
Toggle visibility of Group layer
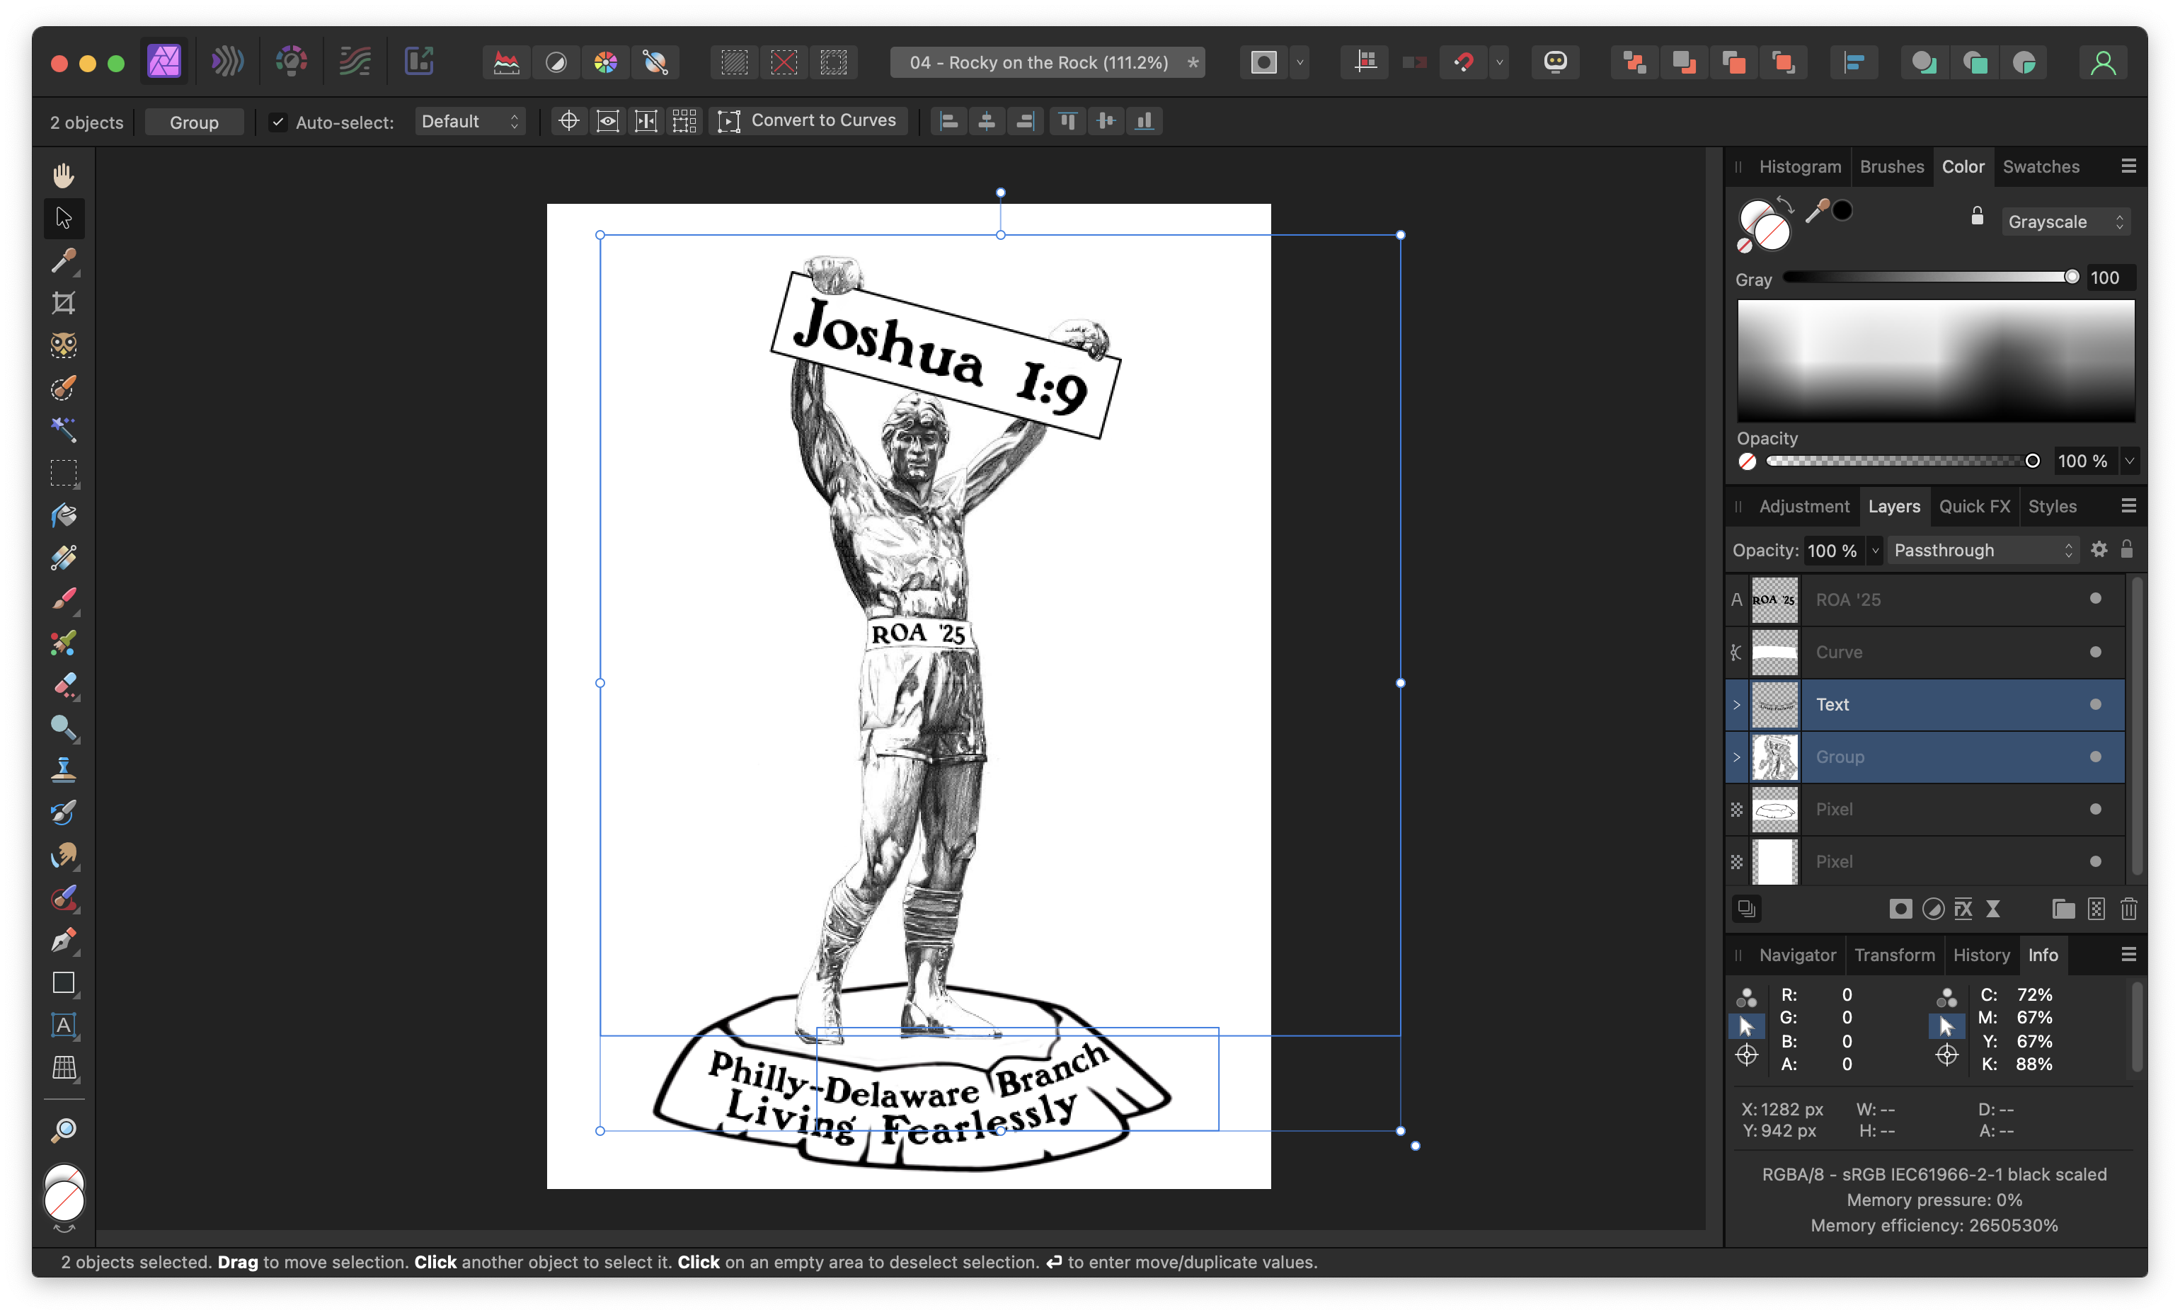tap(2095, 756)
